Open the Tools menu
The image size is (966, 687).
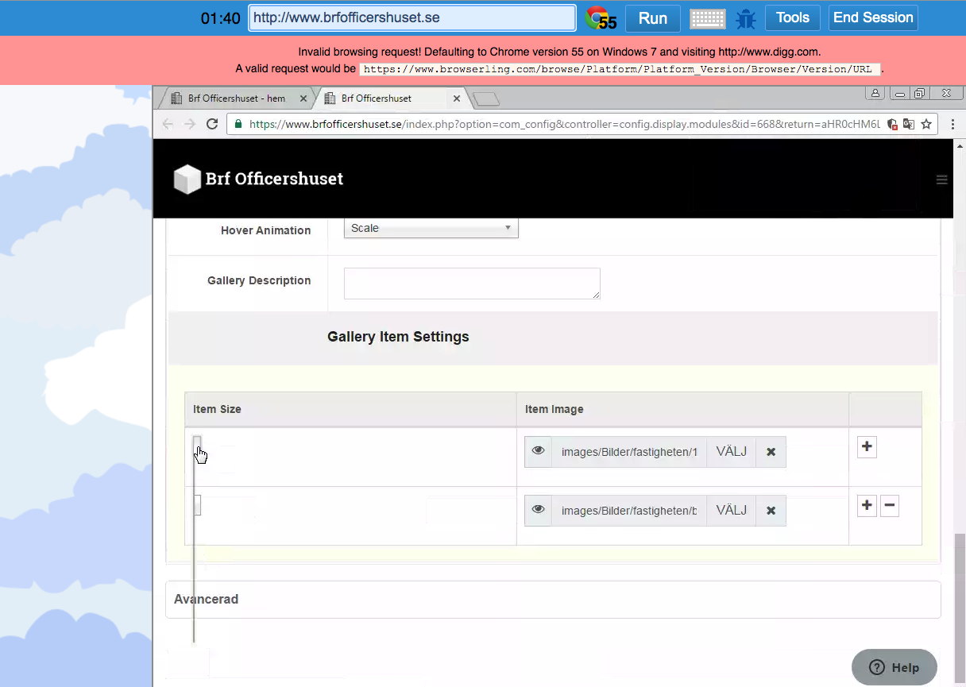[792, 18]
